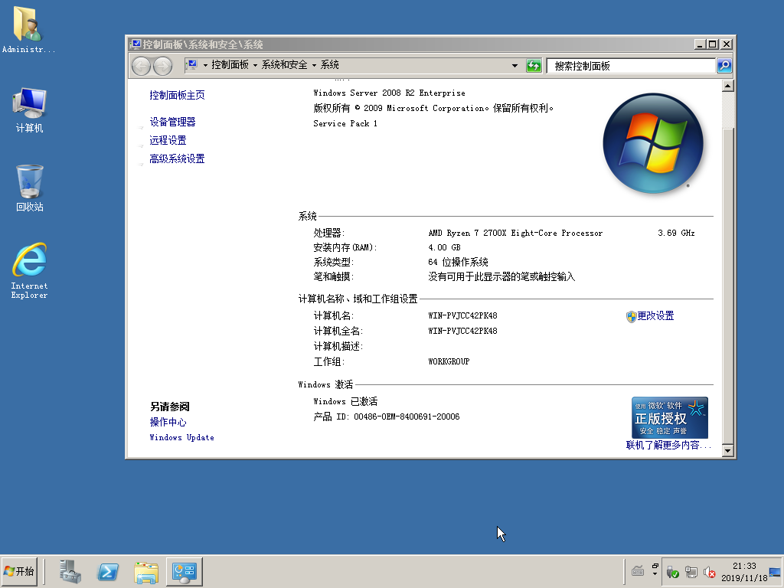
Task: Open the 开始 menu
Action: pos(19,571)
